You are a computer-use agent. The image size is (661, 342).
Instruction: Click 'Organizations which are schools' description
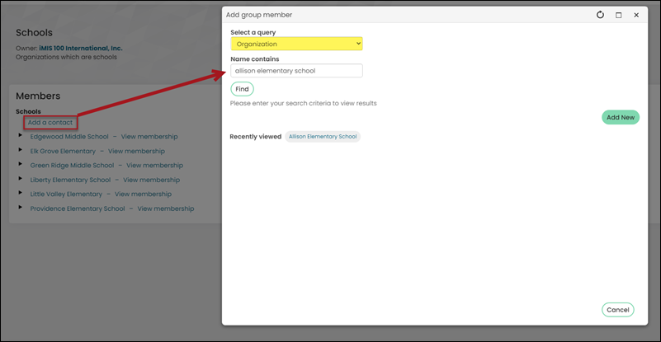pos(66,57)
